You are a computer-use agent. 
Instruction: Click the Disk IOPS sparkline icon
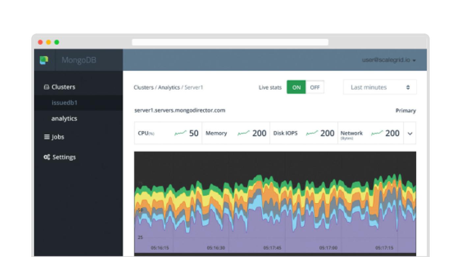312,133
